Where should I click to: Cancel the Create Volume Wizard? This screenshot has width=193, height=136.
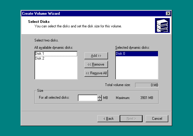tap(157, 119)
